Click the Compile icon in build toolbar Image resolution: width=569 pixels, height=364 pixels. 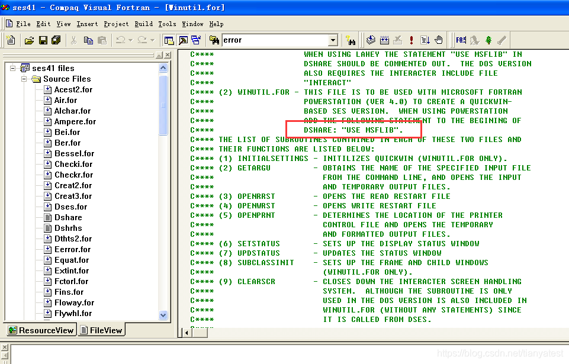point(371,40)
